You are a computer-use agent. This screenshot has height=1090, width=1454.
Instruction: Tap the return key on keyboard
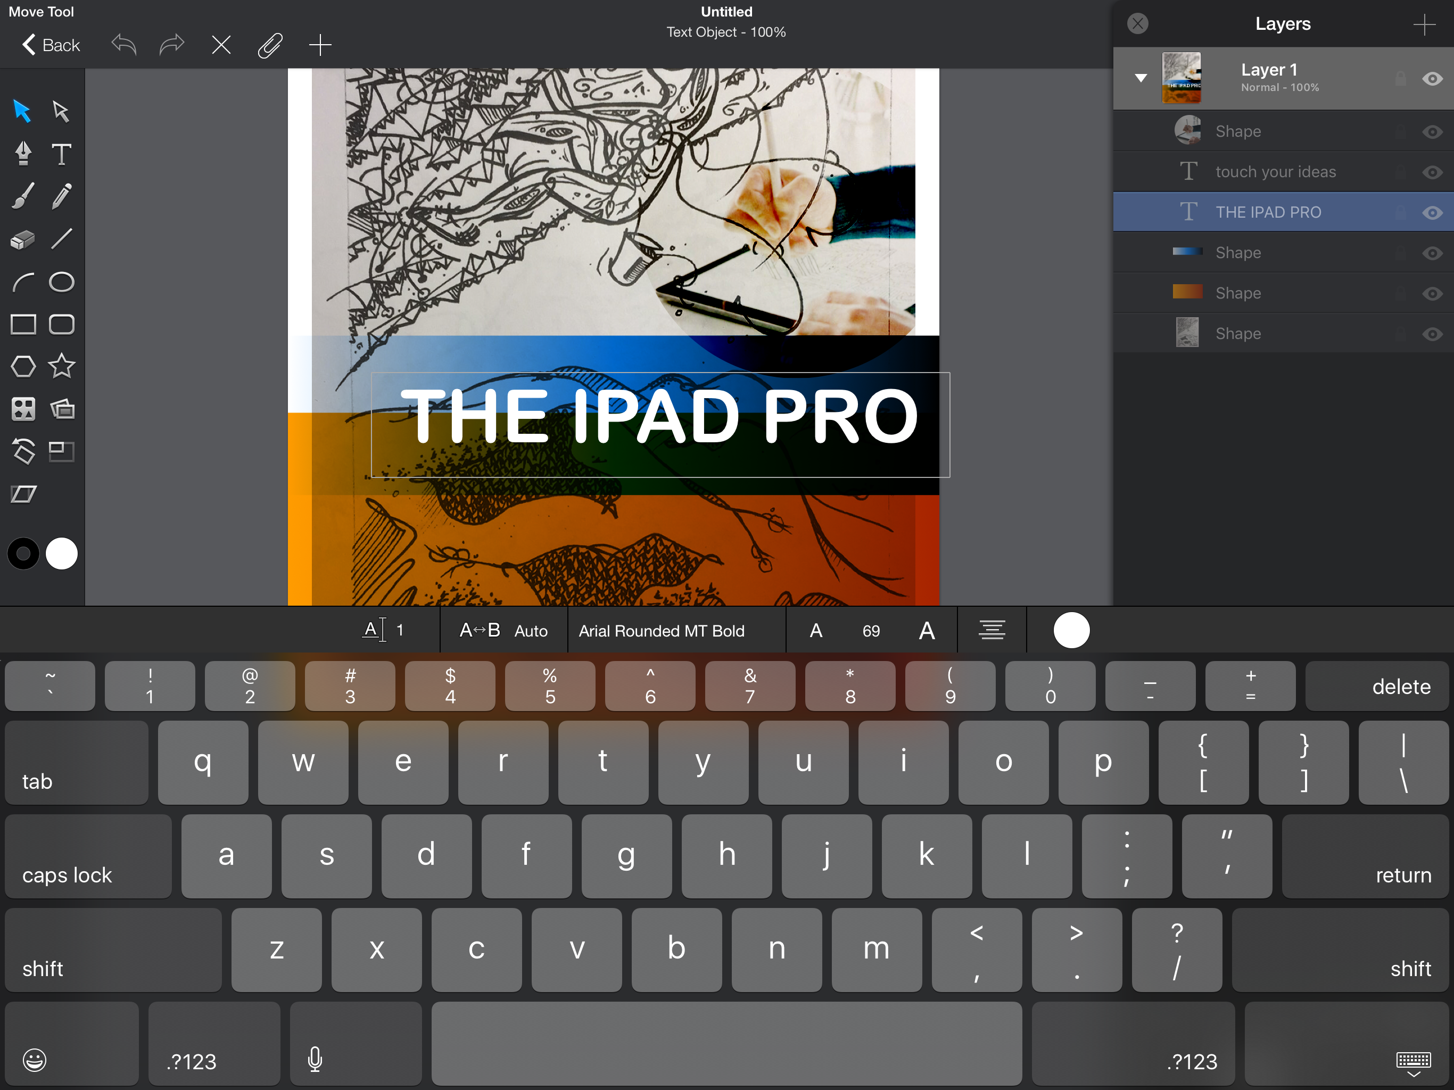pos(1365,856)
